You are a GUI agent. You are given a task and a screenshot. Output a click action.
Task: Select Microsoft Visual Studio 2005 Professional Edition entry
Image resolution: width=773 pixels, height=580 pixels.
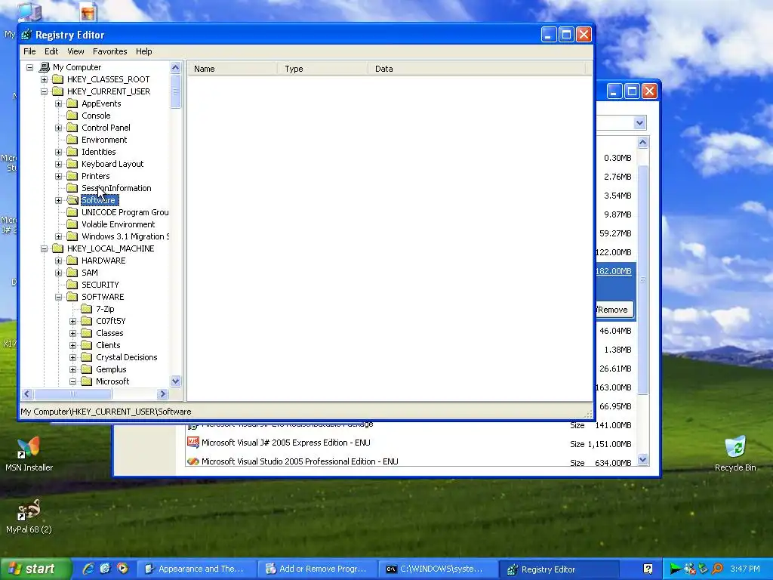coord(300,461)
